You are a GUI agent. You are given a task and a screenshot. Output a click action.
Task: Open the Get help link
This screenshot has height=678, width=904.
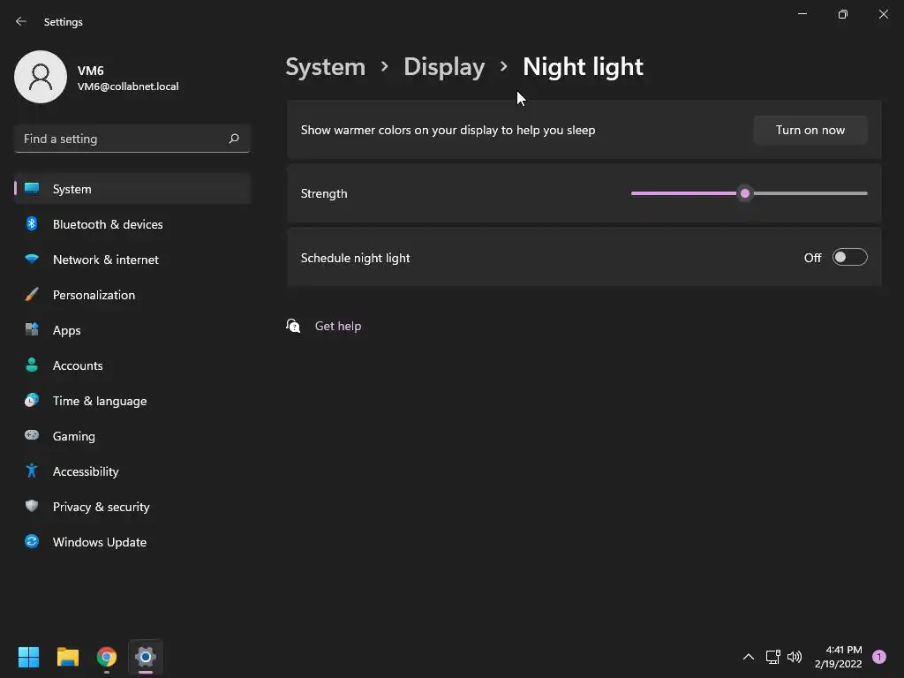tap(338, 326)
